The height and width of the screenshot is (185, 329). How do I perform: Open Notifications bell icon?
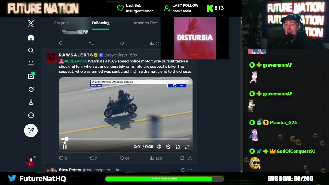pos(31,63)
